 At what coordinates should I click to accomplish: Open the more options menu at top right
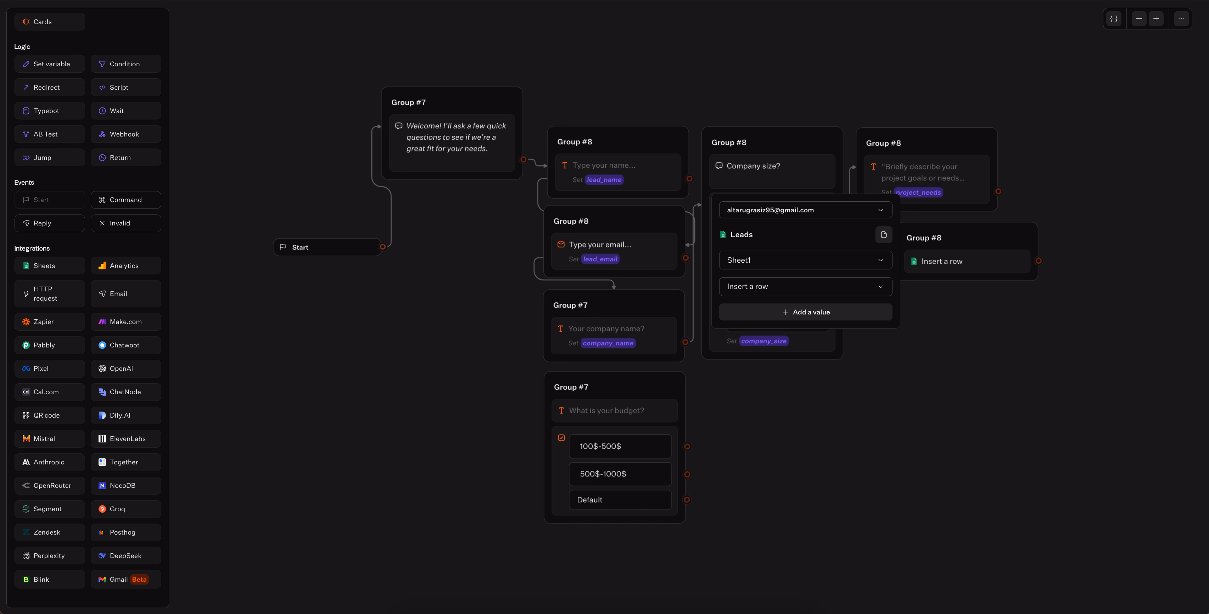pos(1182,18)
